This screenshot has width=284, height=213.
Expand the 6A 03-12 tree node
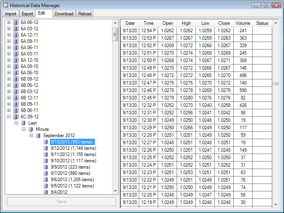pyautogui.click(x=9, y=29)
